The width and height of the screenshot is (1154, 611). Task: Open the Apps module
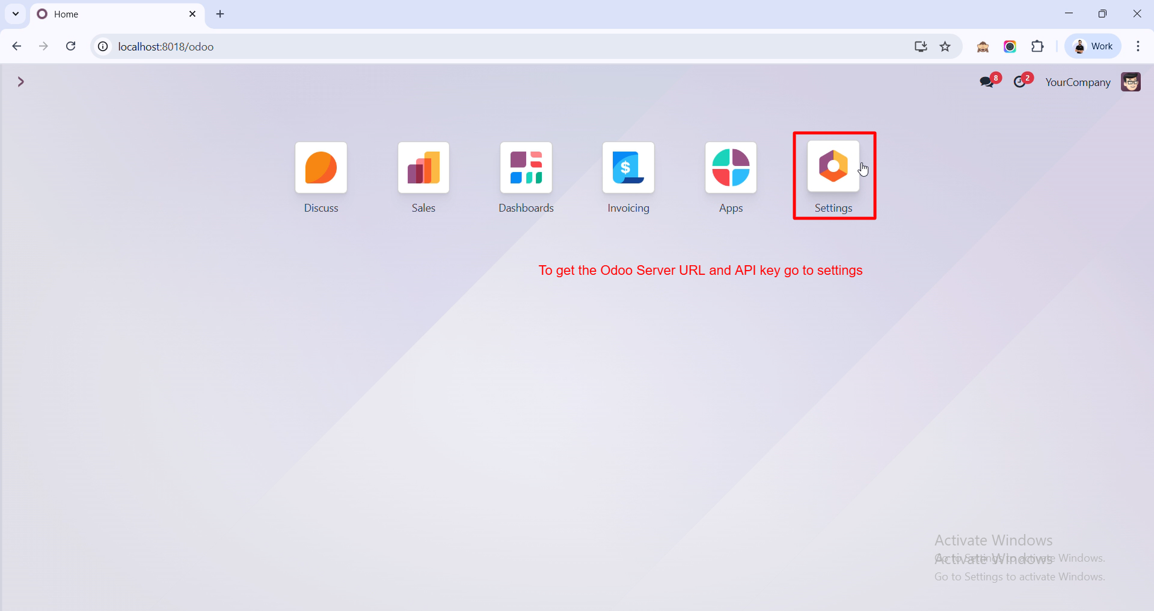[x=731, y=167]
